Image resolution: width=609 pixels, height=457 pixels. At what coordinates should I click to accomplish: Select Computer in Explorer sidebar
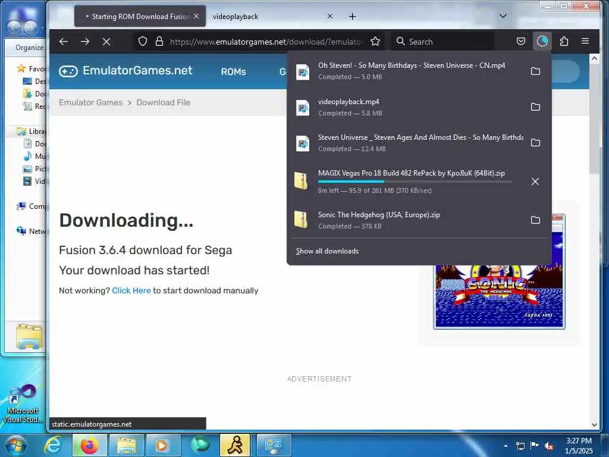tap(32, 206)
